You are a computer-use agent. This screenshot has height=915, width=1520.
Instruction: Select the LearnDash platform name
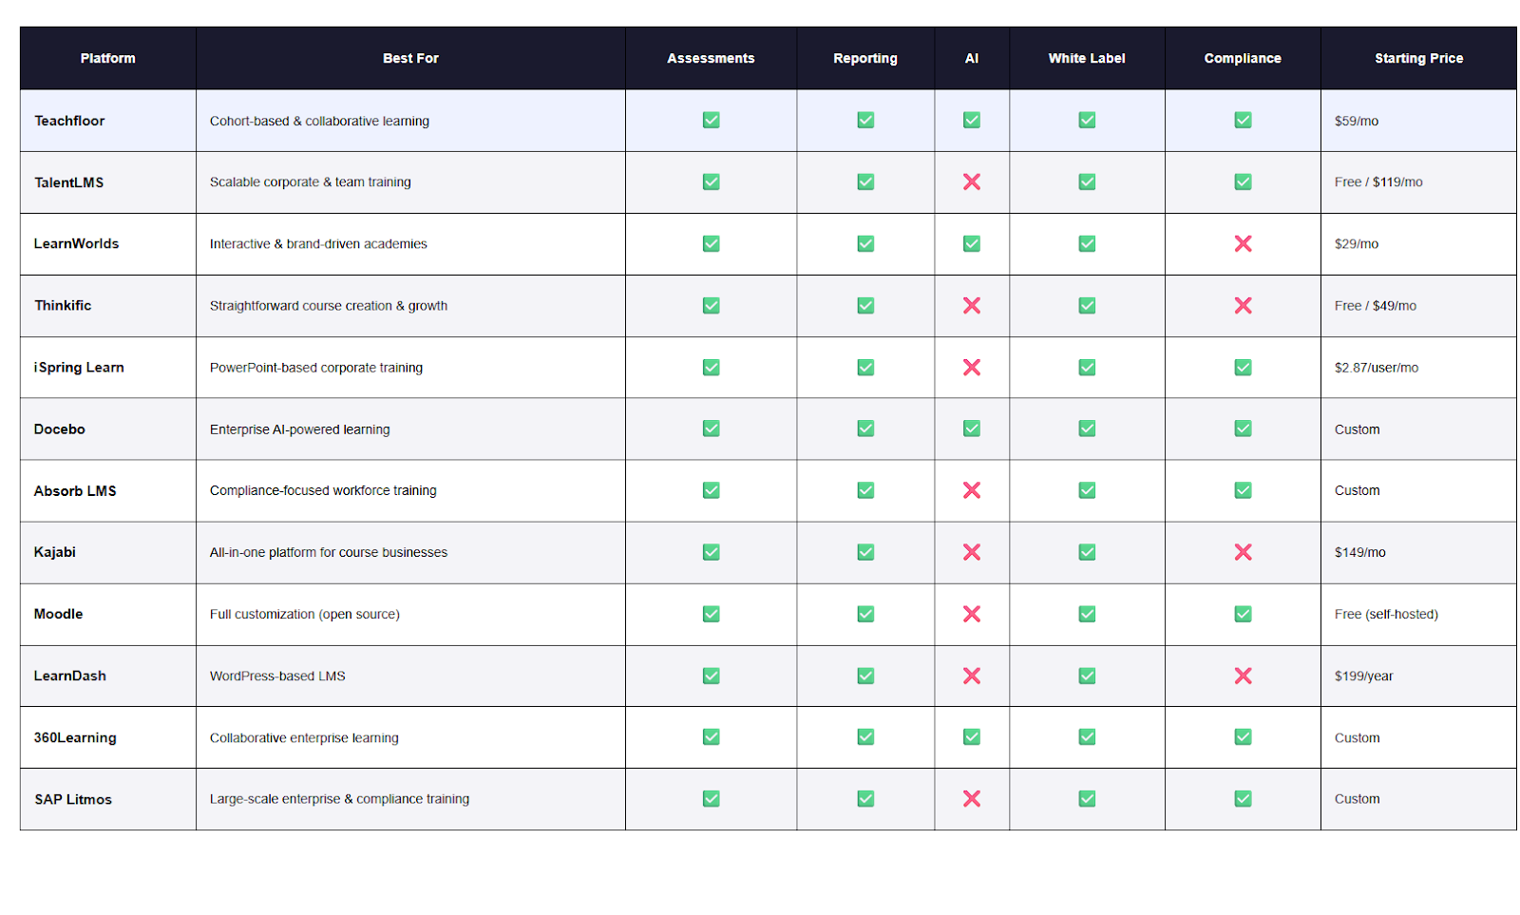69,676
